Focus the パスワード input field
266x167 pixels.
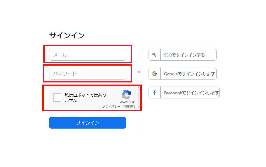88,74
